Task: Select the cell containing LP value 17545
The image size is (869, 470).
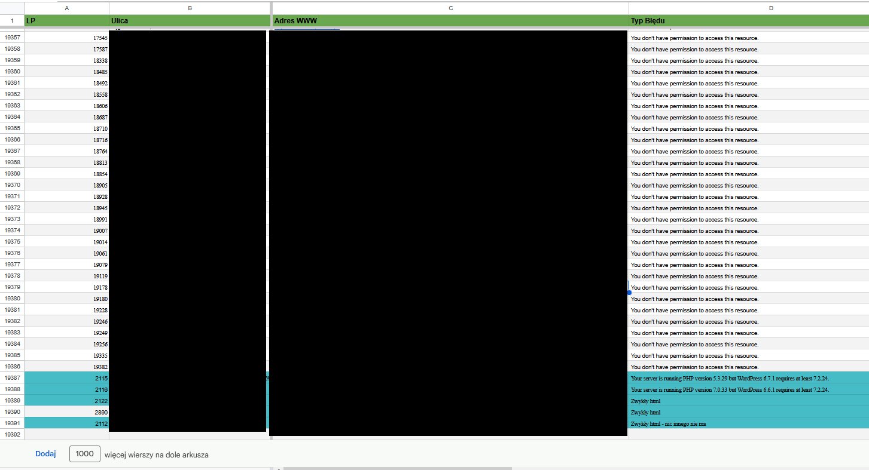Action: click(x=66, y=38)
